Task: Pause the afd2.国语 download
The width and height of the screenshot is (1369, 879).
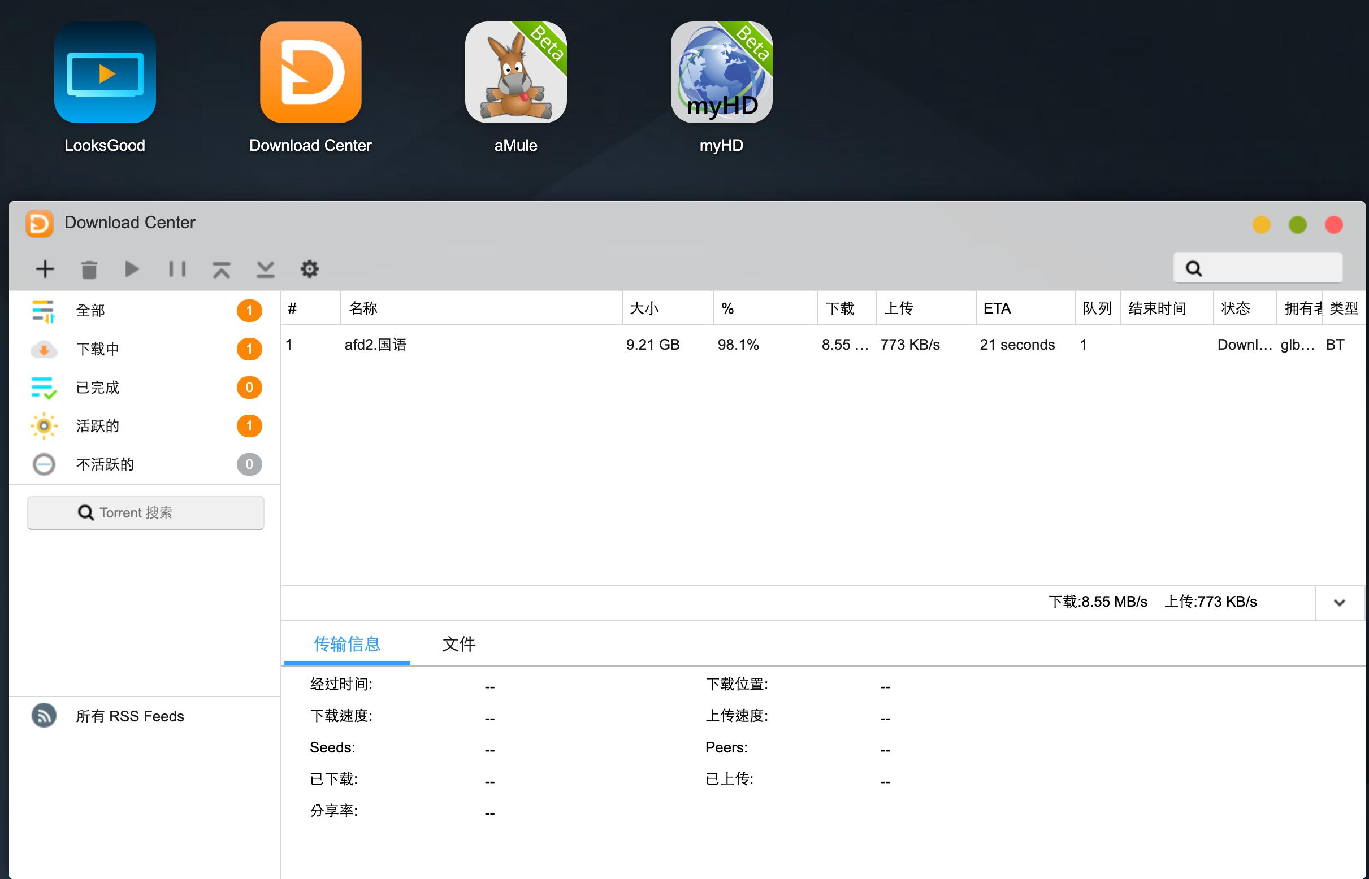Action: click(176, 268)
